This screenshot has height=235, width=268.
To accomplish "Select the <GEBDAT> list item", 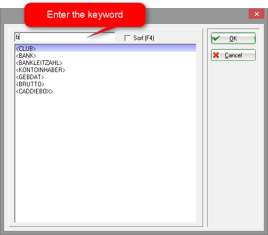I will click(30, 77).
